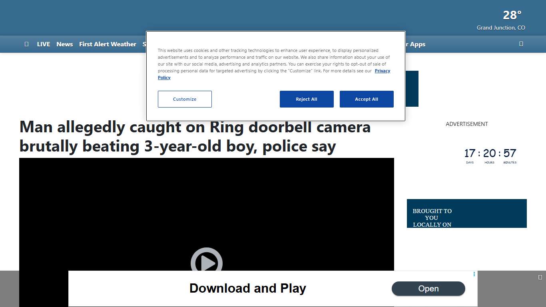Click the article headline about the Ring doorbell

pyautogui.click(x=195, y=136)
